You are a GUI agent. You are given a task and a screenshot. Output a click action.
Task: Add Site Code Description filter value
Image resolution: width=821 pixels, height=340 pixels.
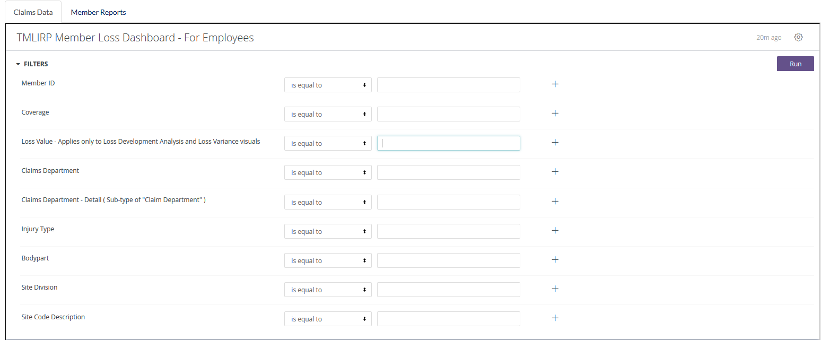[x=555, y=318]
